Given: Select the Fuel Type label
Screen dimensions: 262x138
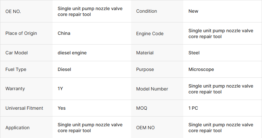Looking at the screenshot, I should click(16, 69).
